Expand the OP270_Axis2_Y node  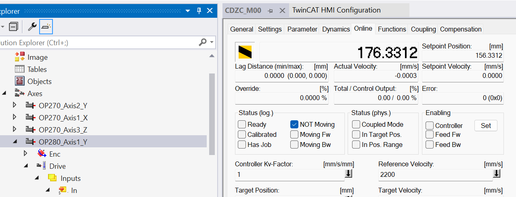click(15, 105)
